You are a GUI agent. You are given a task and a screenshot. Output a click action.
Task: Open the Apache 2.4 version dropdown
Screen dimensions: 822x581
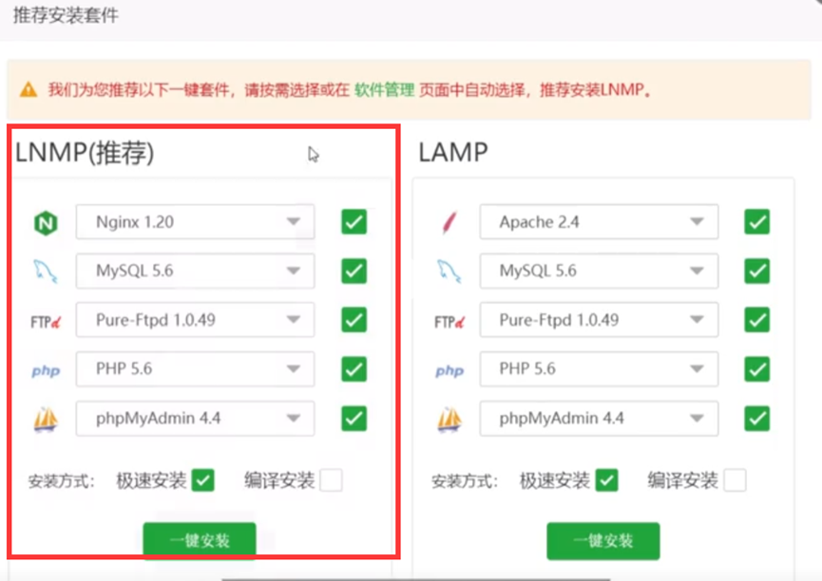click(x=599, y=221)
